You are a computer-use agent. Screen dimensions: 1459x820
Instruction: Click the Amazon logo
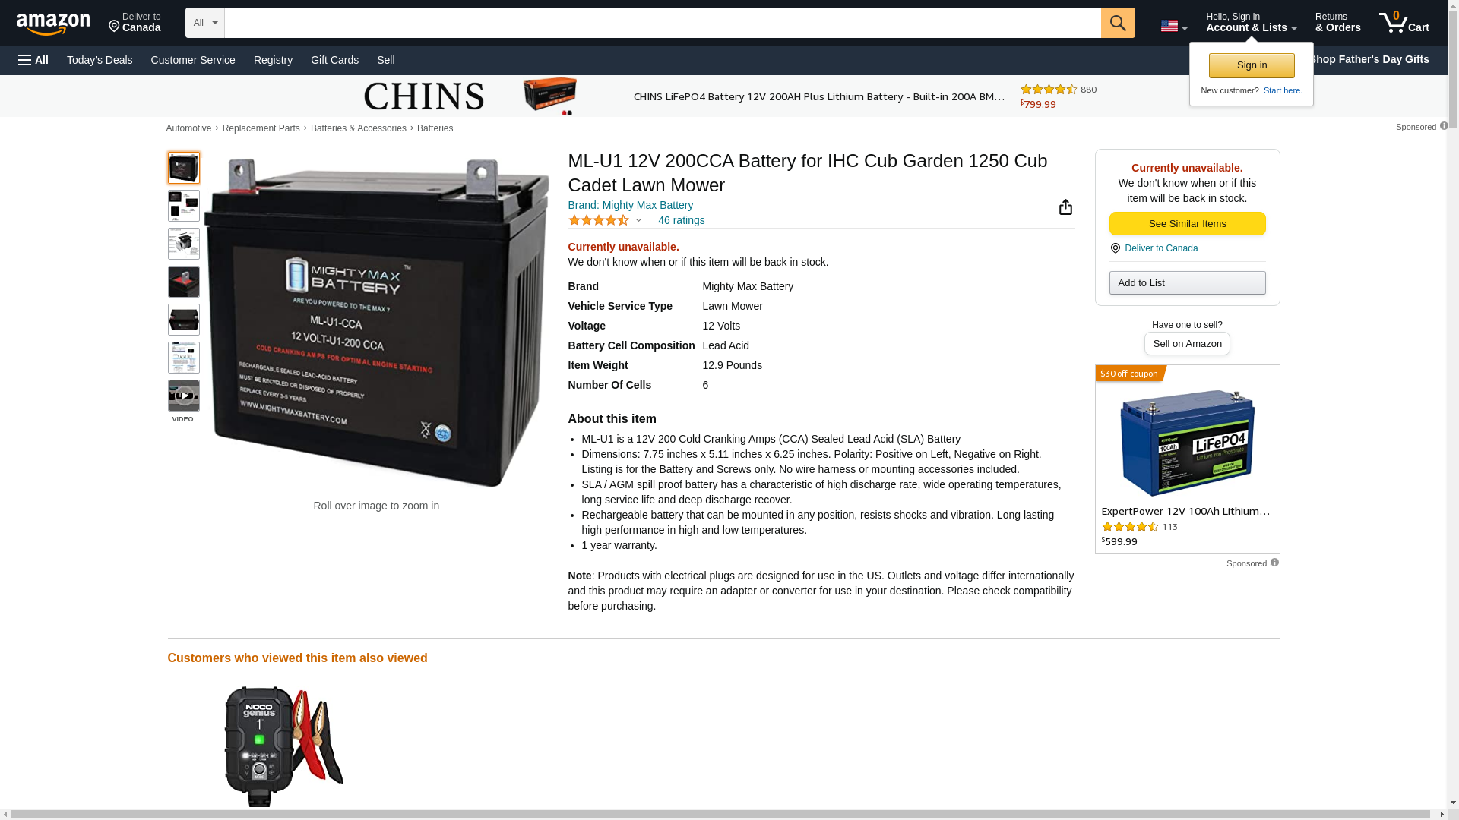point(53,24)
